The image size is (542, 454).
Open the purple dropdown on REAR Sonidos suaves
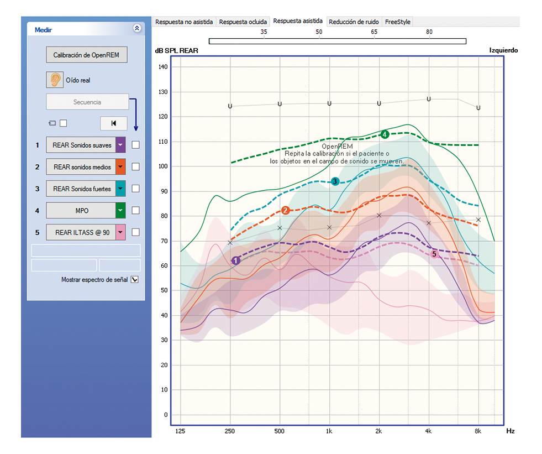pyautogui.click(x=120, y=145)
